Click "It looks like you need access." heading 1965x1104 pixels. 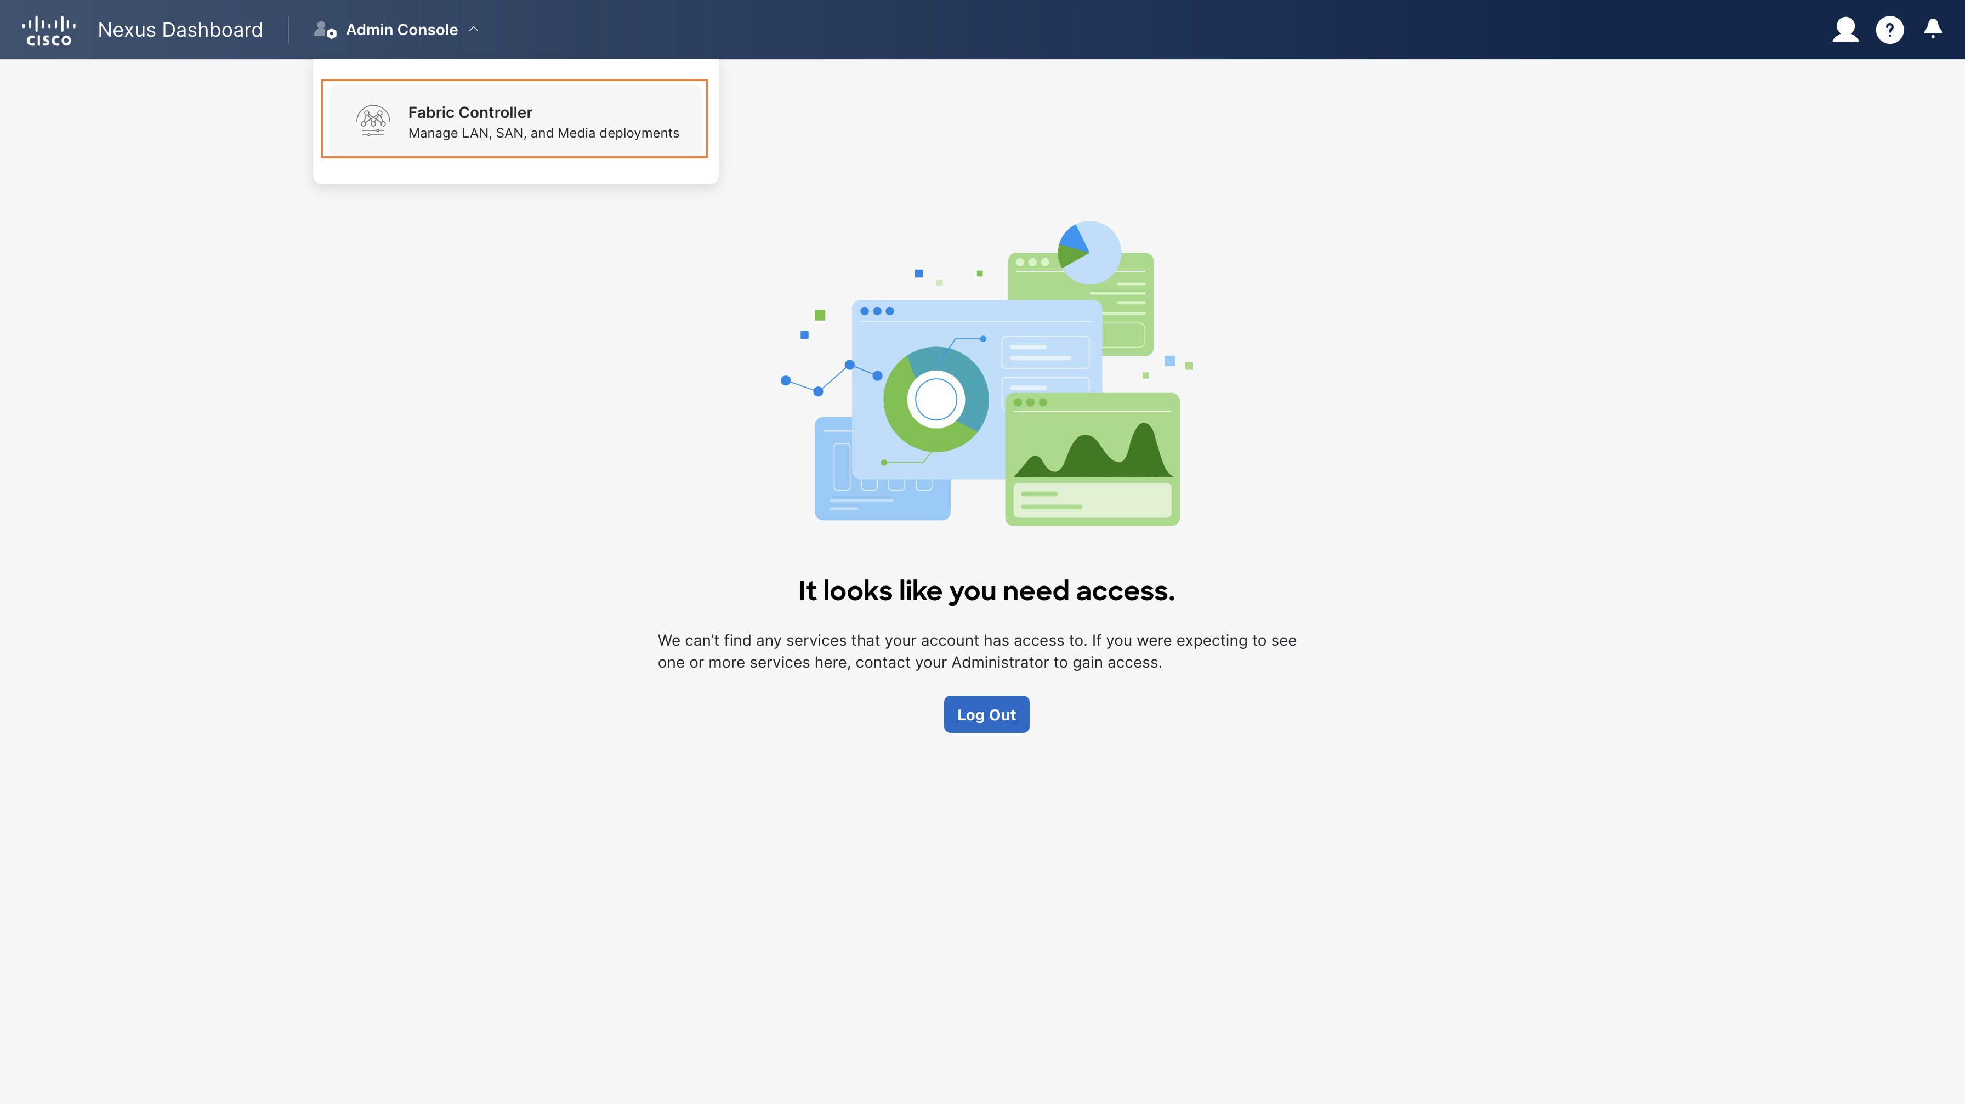986,591
